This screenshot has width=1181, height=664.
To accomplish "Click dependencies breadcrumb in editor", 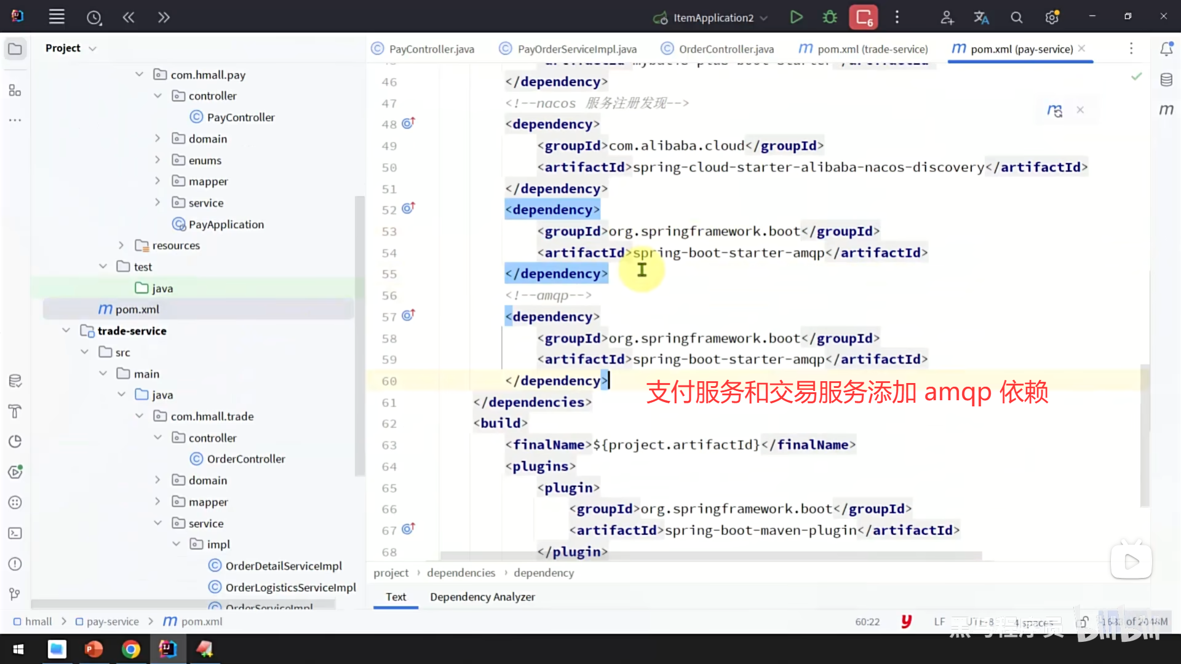I will click(x=461, y=573).
